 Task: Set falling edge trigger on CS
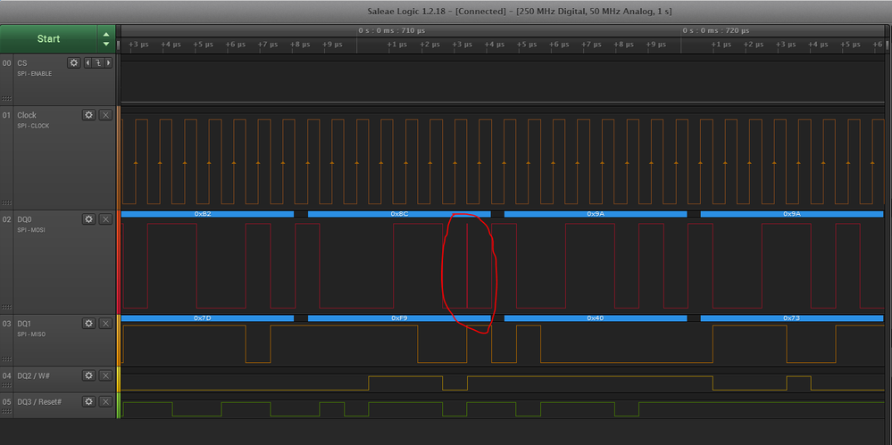(x=98, y=62)
